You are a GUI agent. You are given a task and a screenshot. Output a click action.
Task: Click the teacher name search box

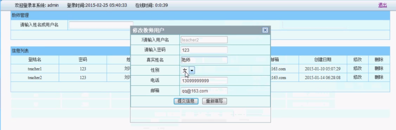point(101,25)
